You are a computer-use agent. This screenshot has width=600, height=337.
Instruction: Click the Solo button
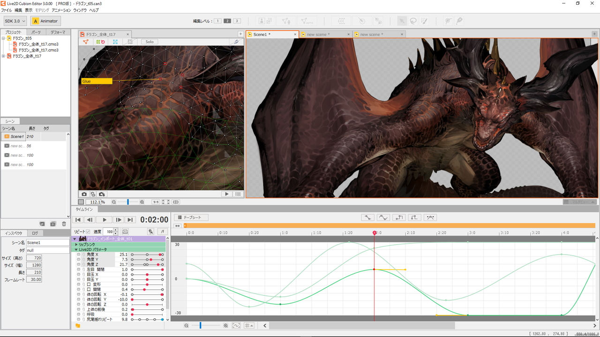149,42
